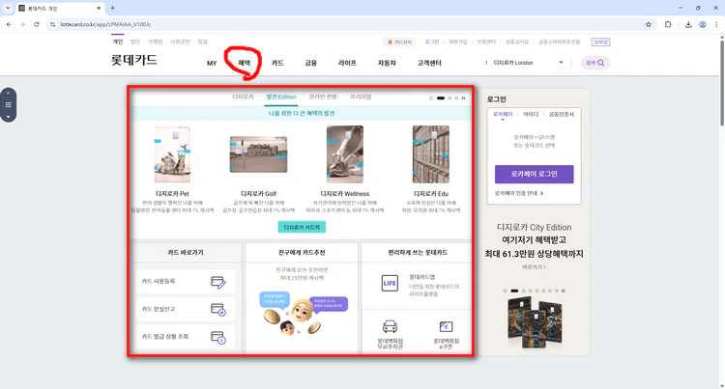Screen dimensions: 725x389
Task: Click the Chrome forward arrow
Action: point(22,24)
